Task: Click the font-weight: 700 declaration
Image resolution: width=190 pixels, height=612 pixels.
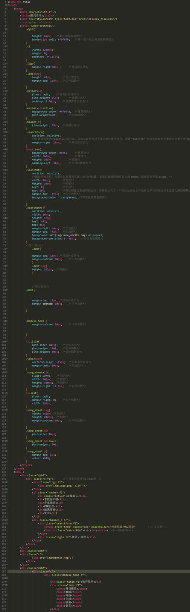Action: [x=45, y=348]
